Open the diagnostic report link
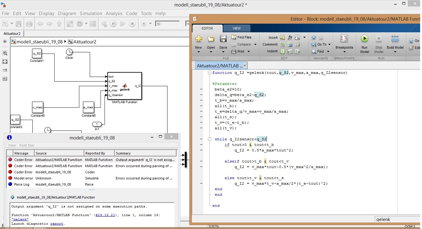The image size is (422, 229). click(x=56, y=224)
